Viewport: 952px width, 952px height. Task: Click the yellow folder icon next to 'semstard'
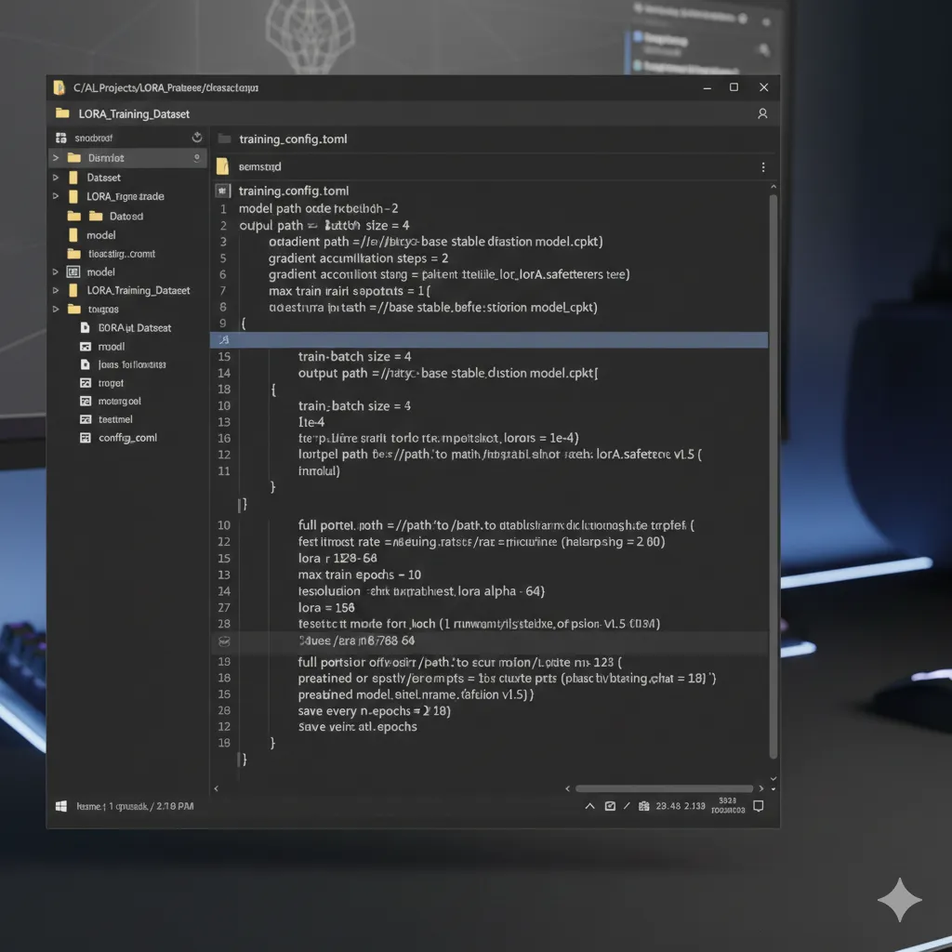pos(223,166)
